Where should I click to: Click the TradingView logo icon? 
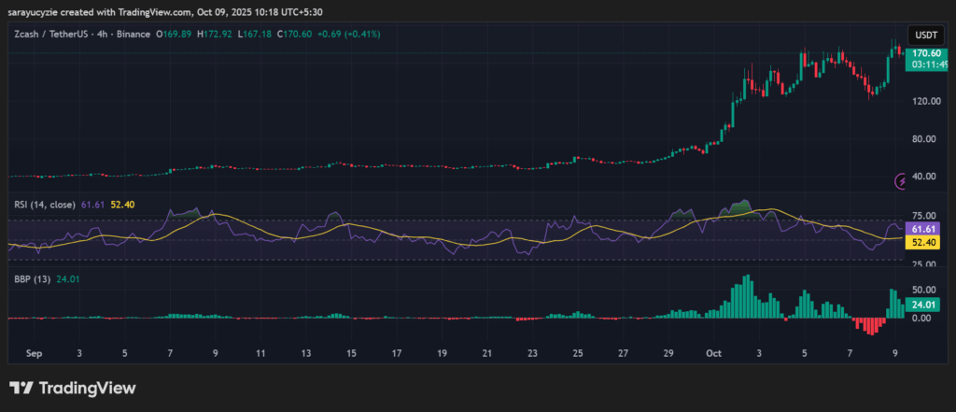pos(21,388)
